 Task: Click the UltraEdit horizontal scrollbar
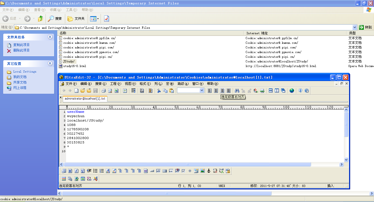187,165
